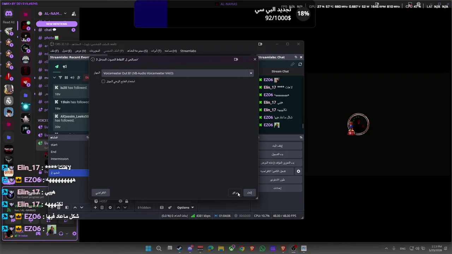Image resolution: width=452 pixels, height=254 pixels.
Task: Reset properties with الافتراضي button
Action: (101, 193)
